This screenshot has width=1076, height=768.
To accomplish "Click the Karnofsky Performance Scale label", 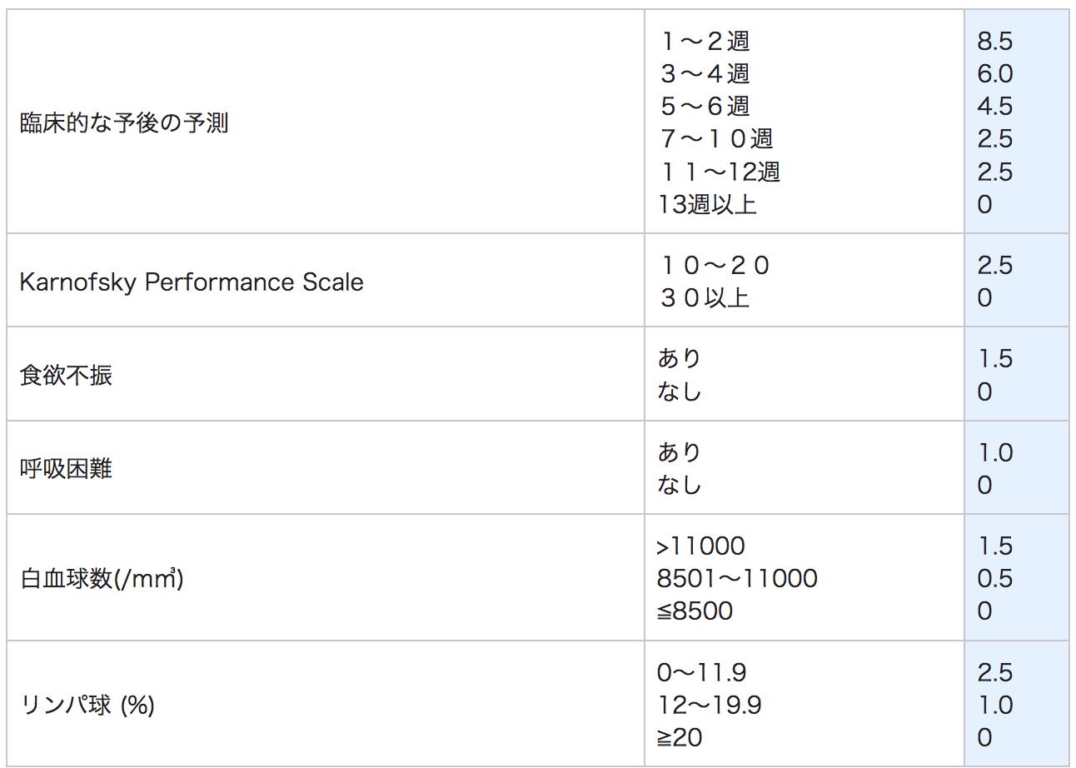I will click(x=192, y=282).
